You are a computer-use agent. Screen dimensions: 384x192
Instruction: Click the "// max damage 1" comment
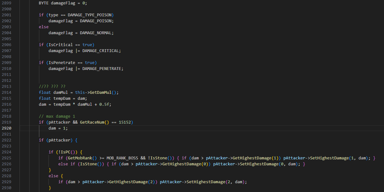[57, 116]
